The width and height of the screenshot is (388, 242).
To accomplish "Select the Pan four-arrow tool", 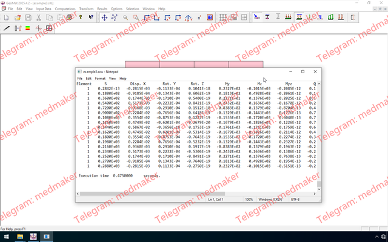I will pos(104,18).
